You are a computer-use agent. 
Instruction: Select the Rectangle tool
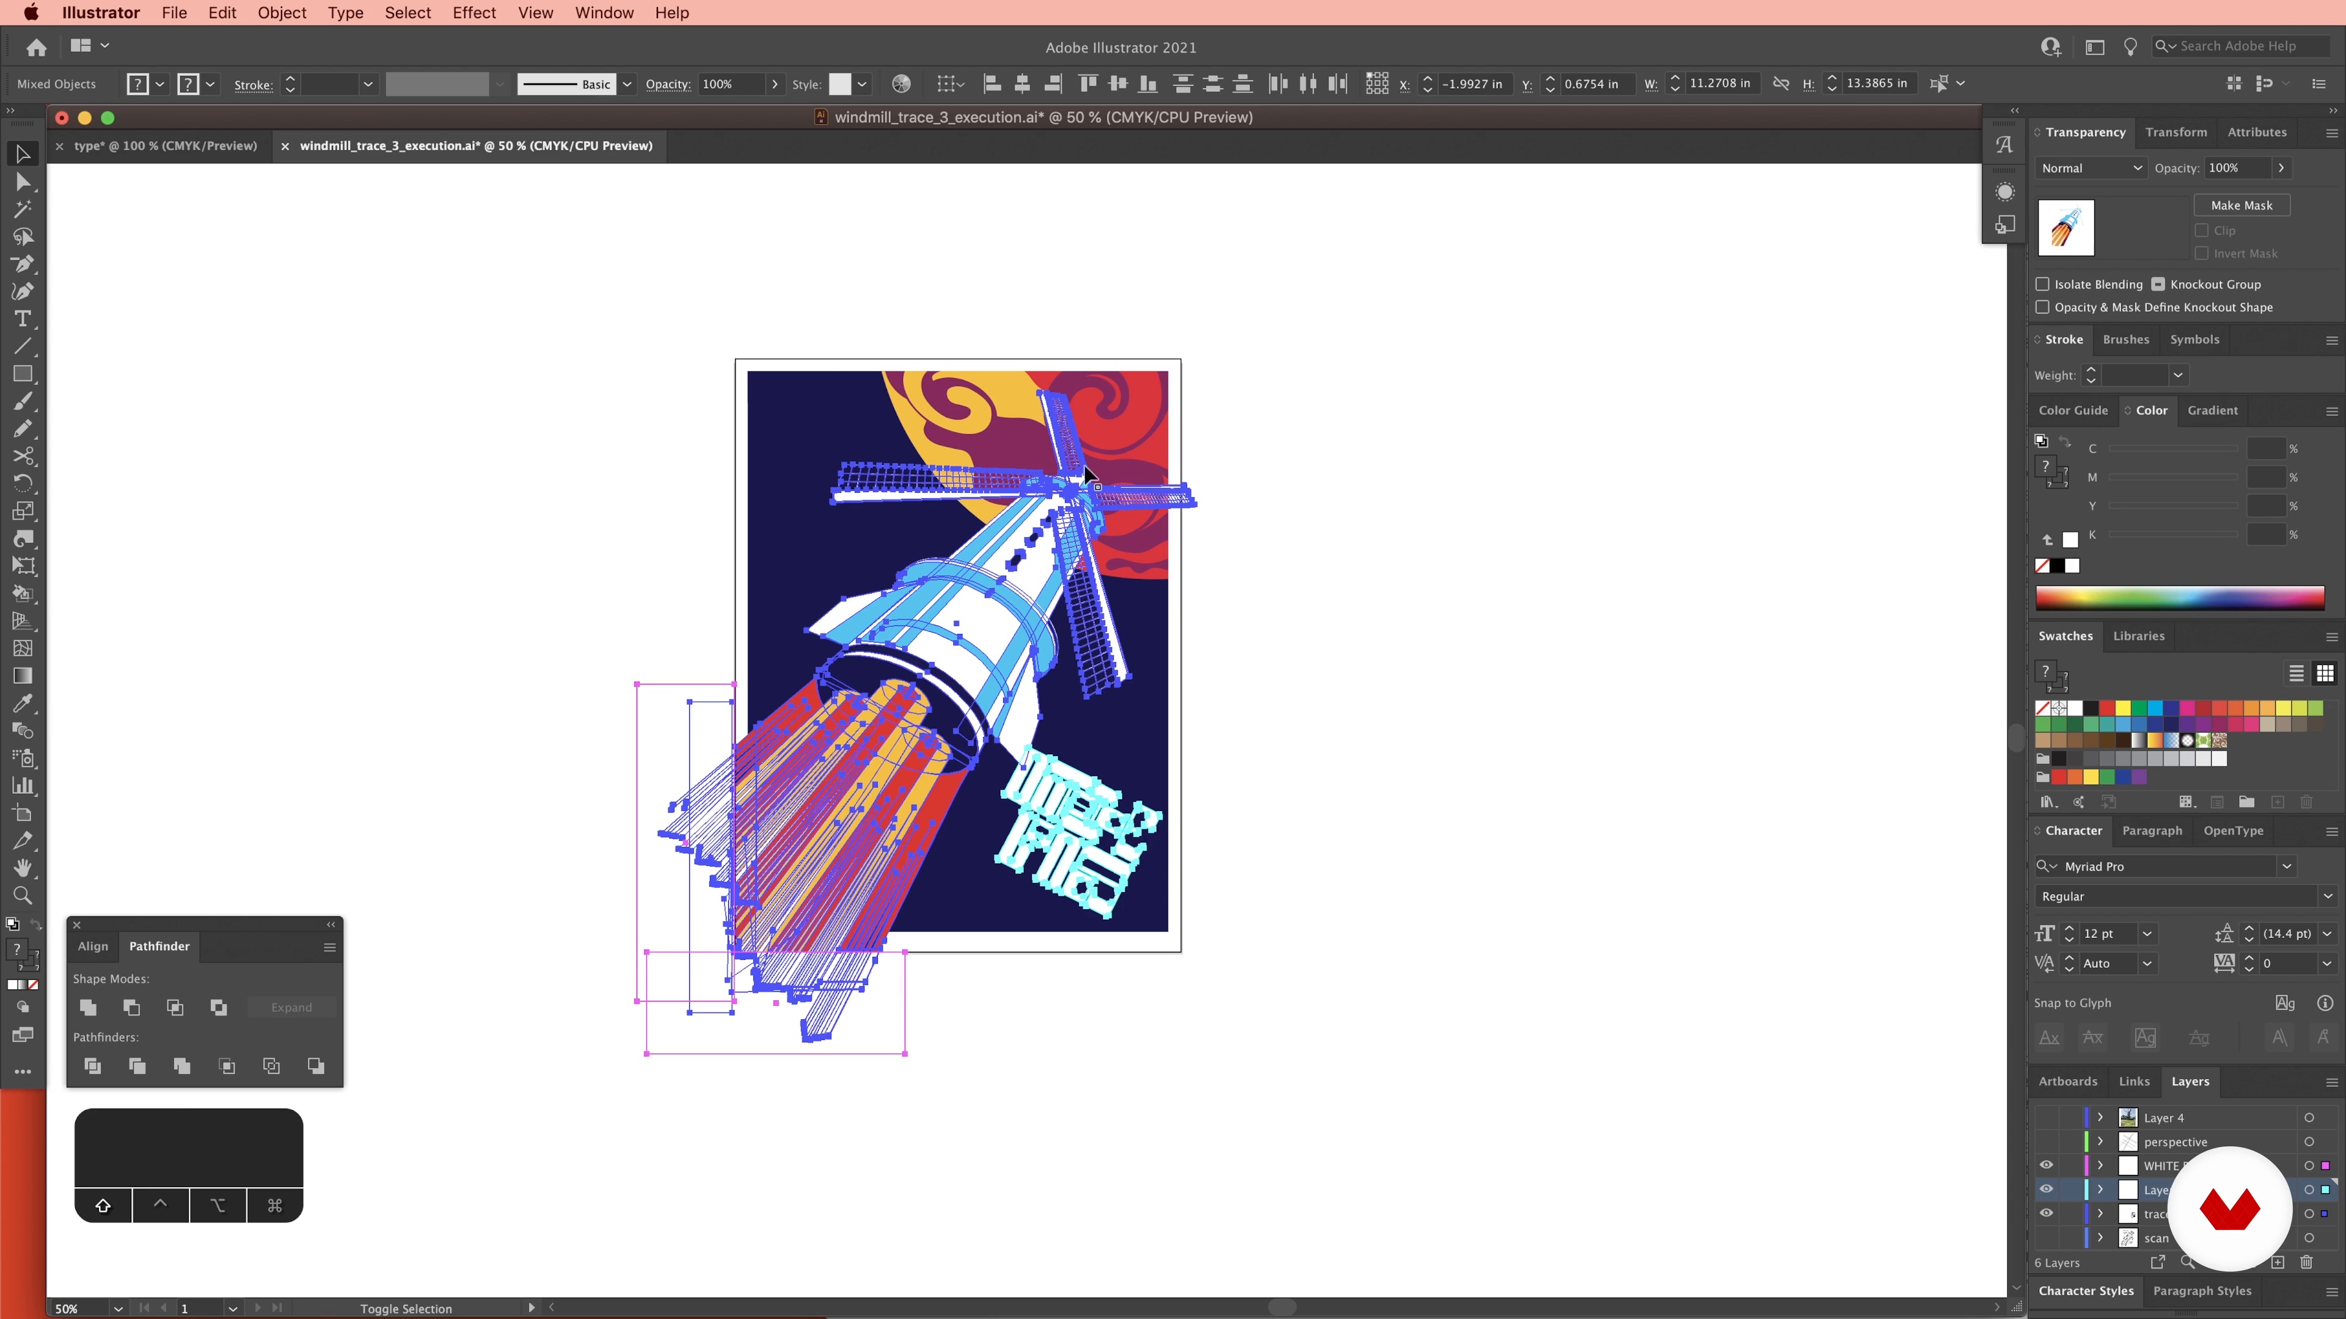point(23,373)
